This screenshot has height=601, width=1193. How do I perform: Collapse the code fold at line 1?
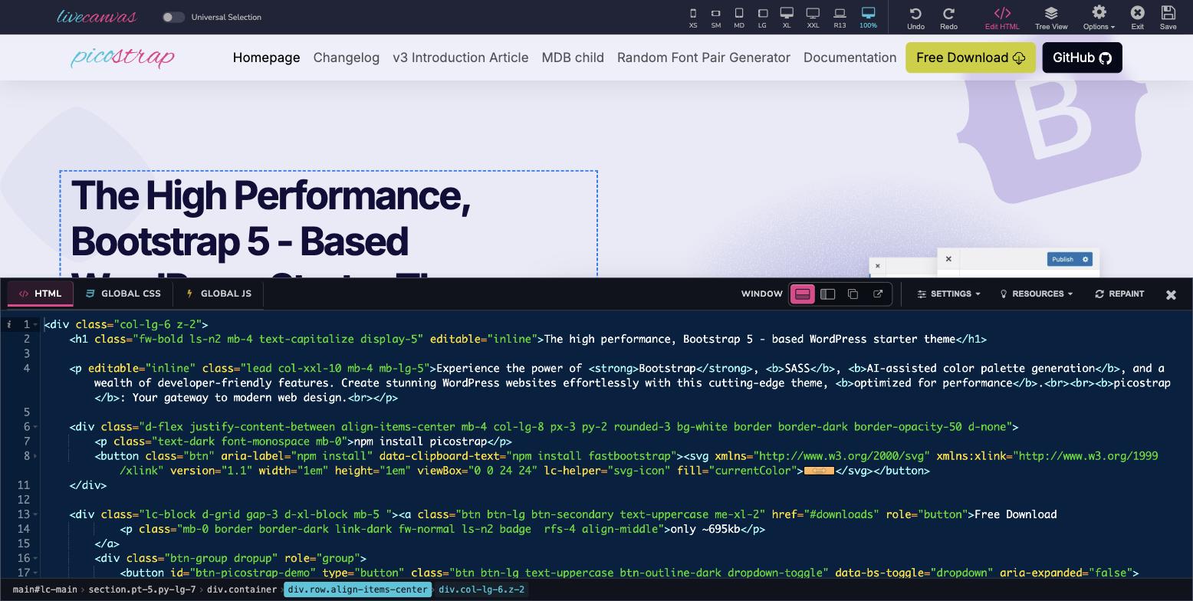tap(37, 325)
